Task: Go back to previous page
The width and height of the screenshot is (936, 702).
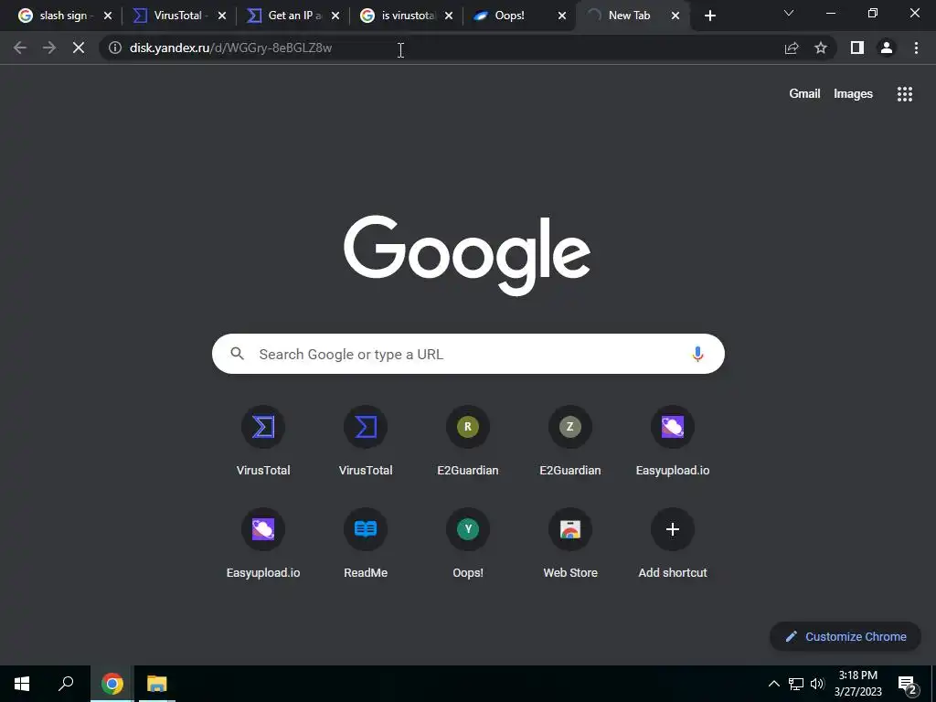Action: pos(20,48)
